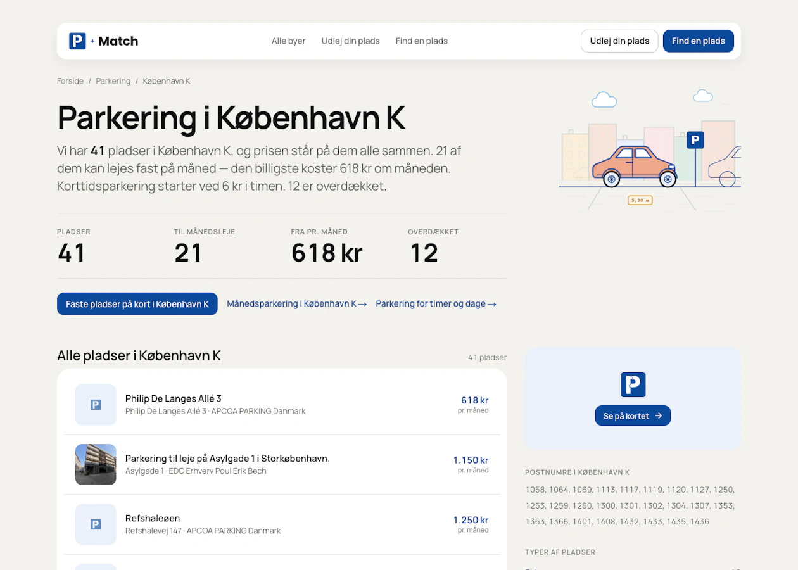This screenshot has width=798, height=570.
Task: Open Find en plads in the navigation menu
Action: pos(422,41)
